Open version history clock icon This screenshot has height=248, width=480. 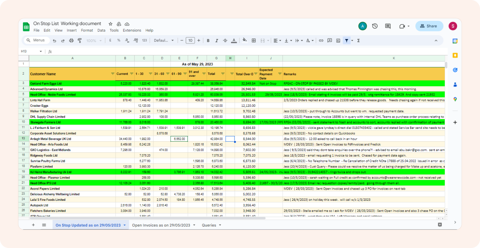[x=375, y=26]
